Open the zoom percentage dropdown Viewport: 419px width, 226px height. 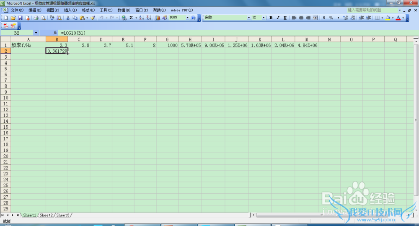click(x=187, y=18)
